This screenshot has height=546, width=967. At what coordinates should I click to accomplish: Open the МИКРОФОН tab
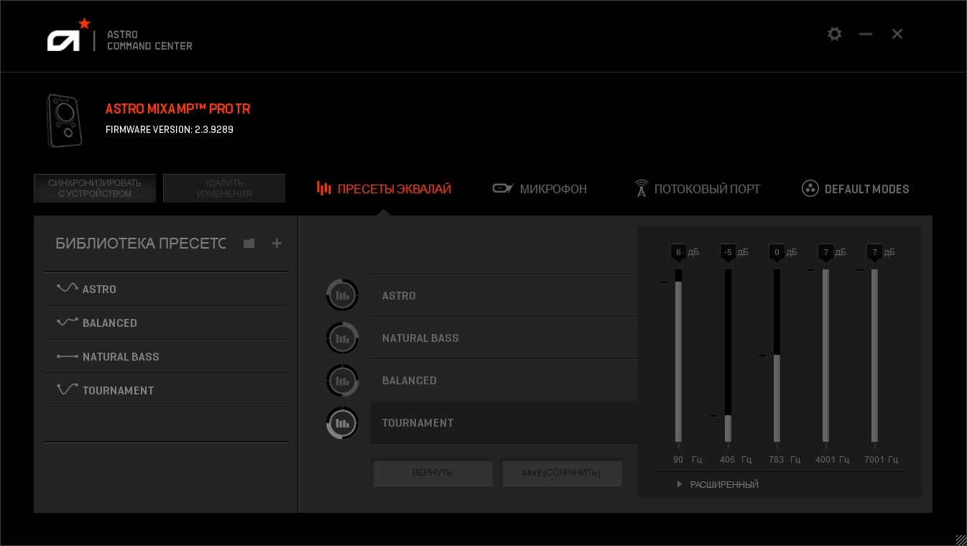(x=540, y=189)
